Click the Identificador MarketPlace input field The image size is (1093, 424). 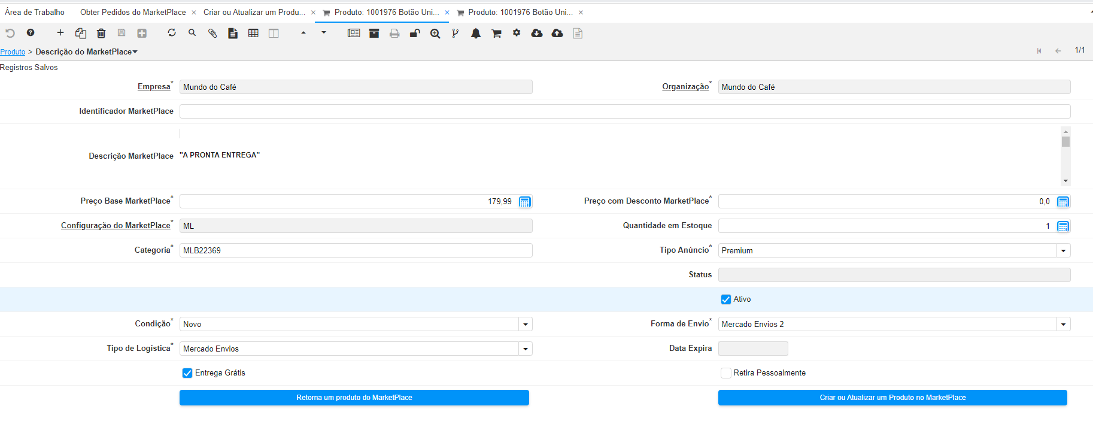click(624, 111)
